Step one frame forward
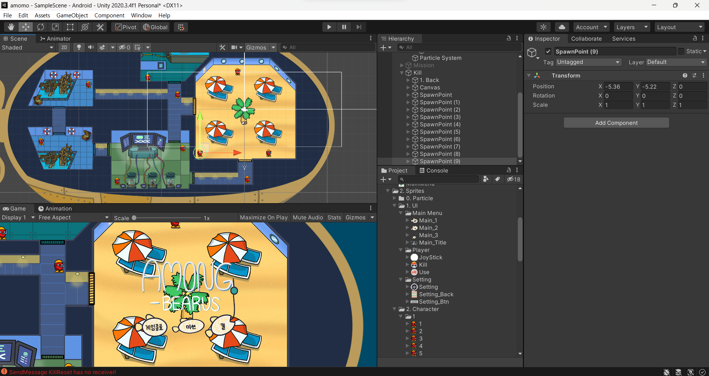 (359, 27)
